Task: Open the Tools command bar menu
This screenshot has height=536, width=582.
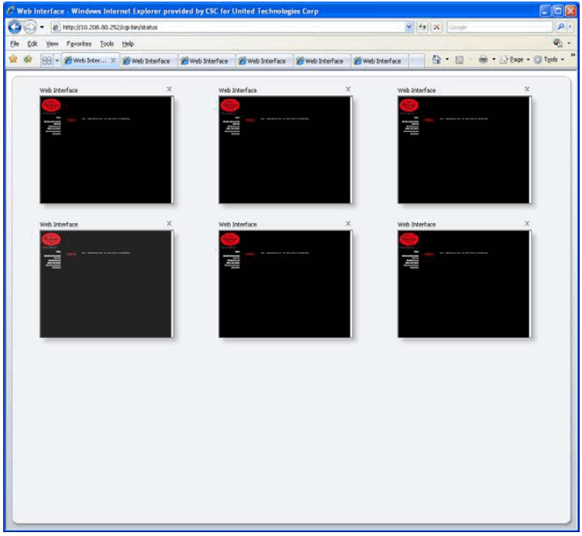Action: tap(549, 60)
